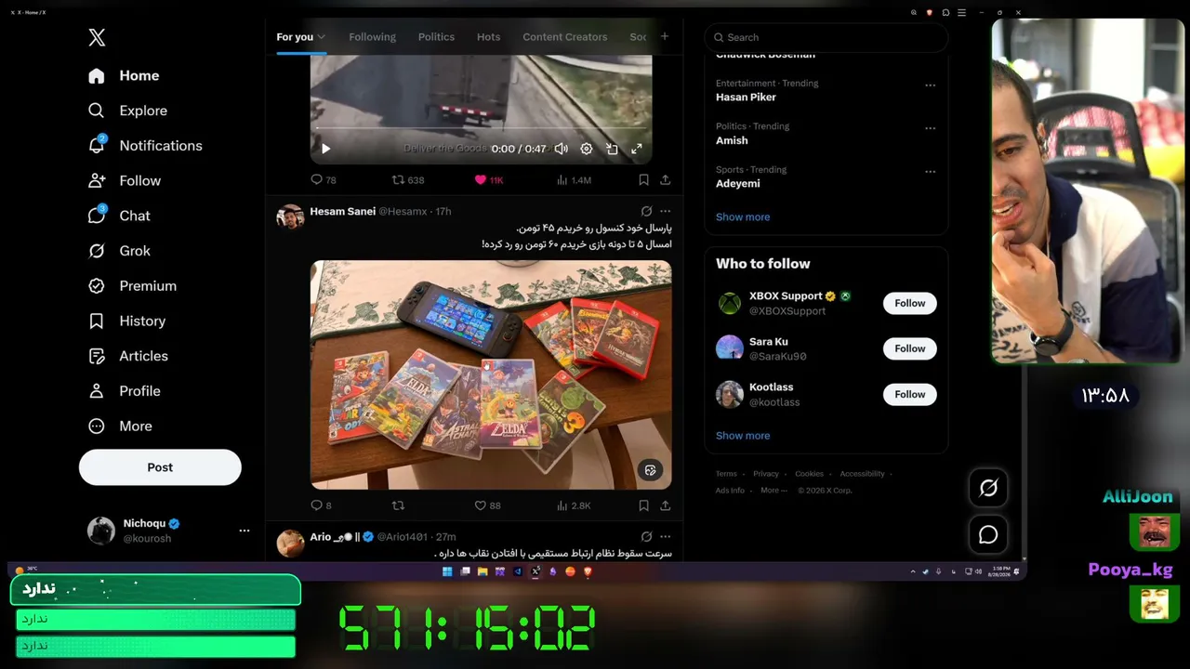View analytics of the 1.4M views post
Image resolution: width=1190 pixels, height=669 pixels.
573,180
